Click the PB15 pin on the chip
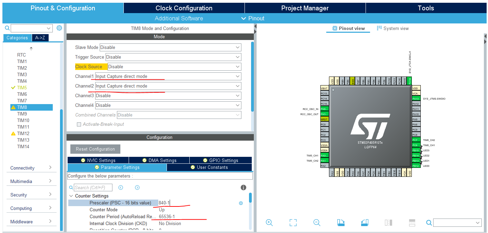 pyautogui.click(x=416, y=150)
